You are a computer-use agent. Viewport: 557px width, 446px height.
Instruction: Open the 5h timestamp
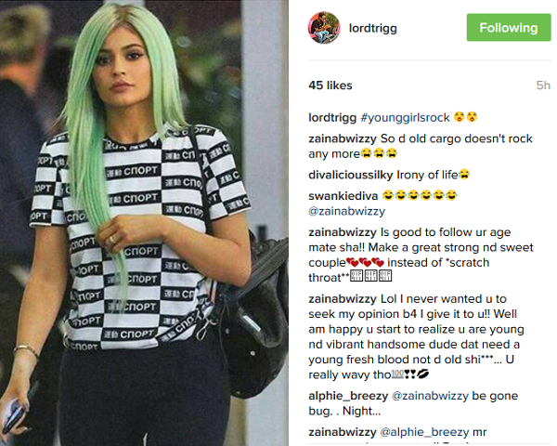(x=543, y=85)
